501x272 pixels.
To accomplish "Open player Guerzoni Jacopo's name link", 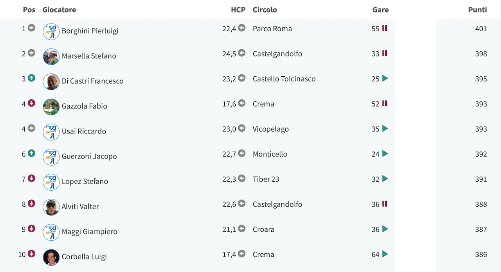I will click(89, 156).
